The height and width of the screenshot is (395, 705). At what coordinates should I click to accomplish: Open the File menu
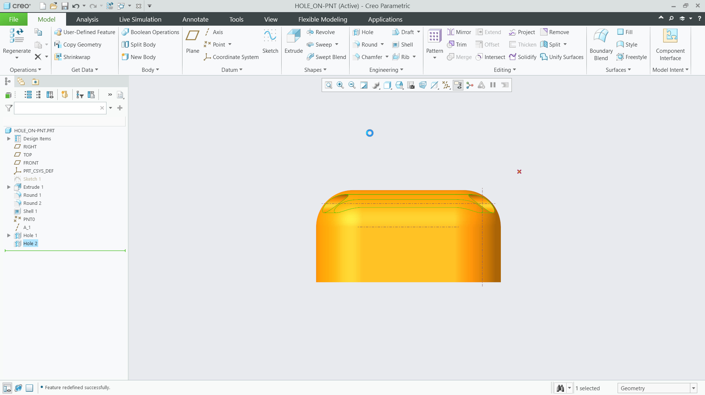(x=14, y=19)
